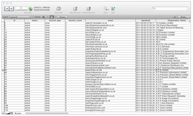Click email sales@aes.uk.net
The height and width of the screenshot is (116, 193).
(110, 70)
